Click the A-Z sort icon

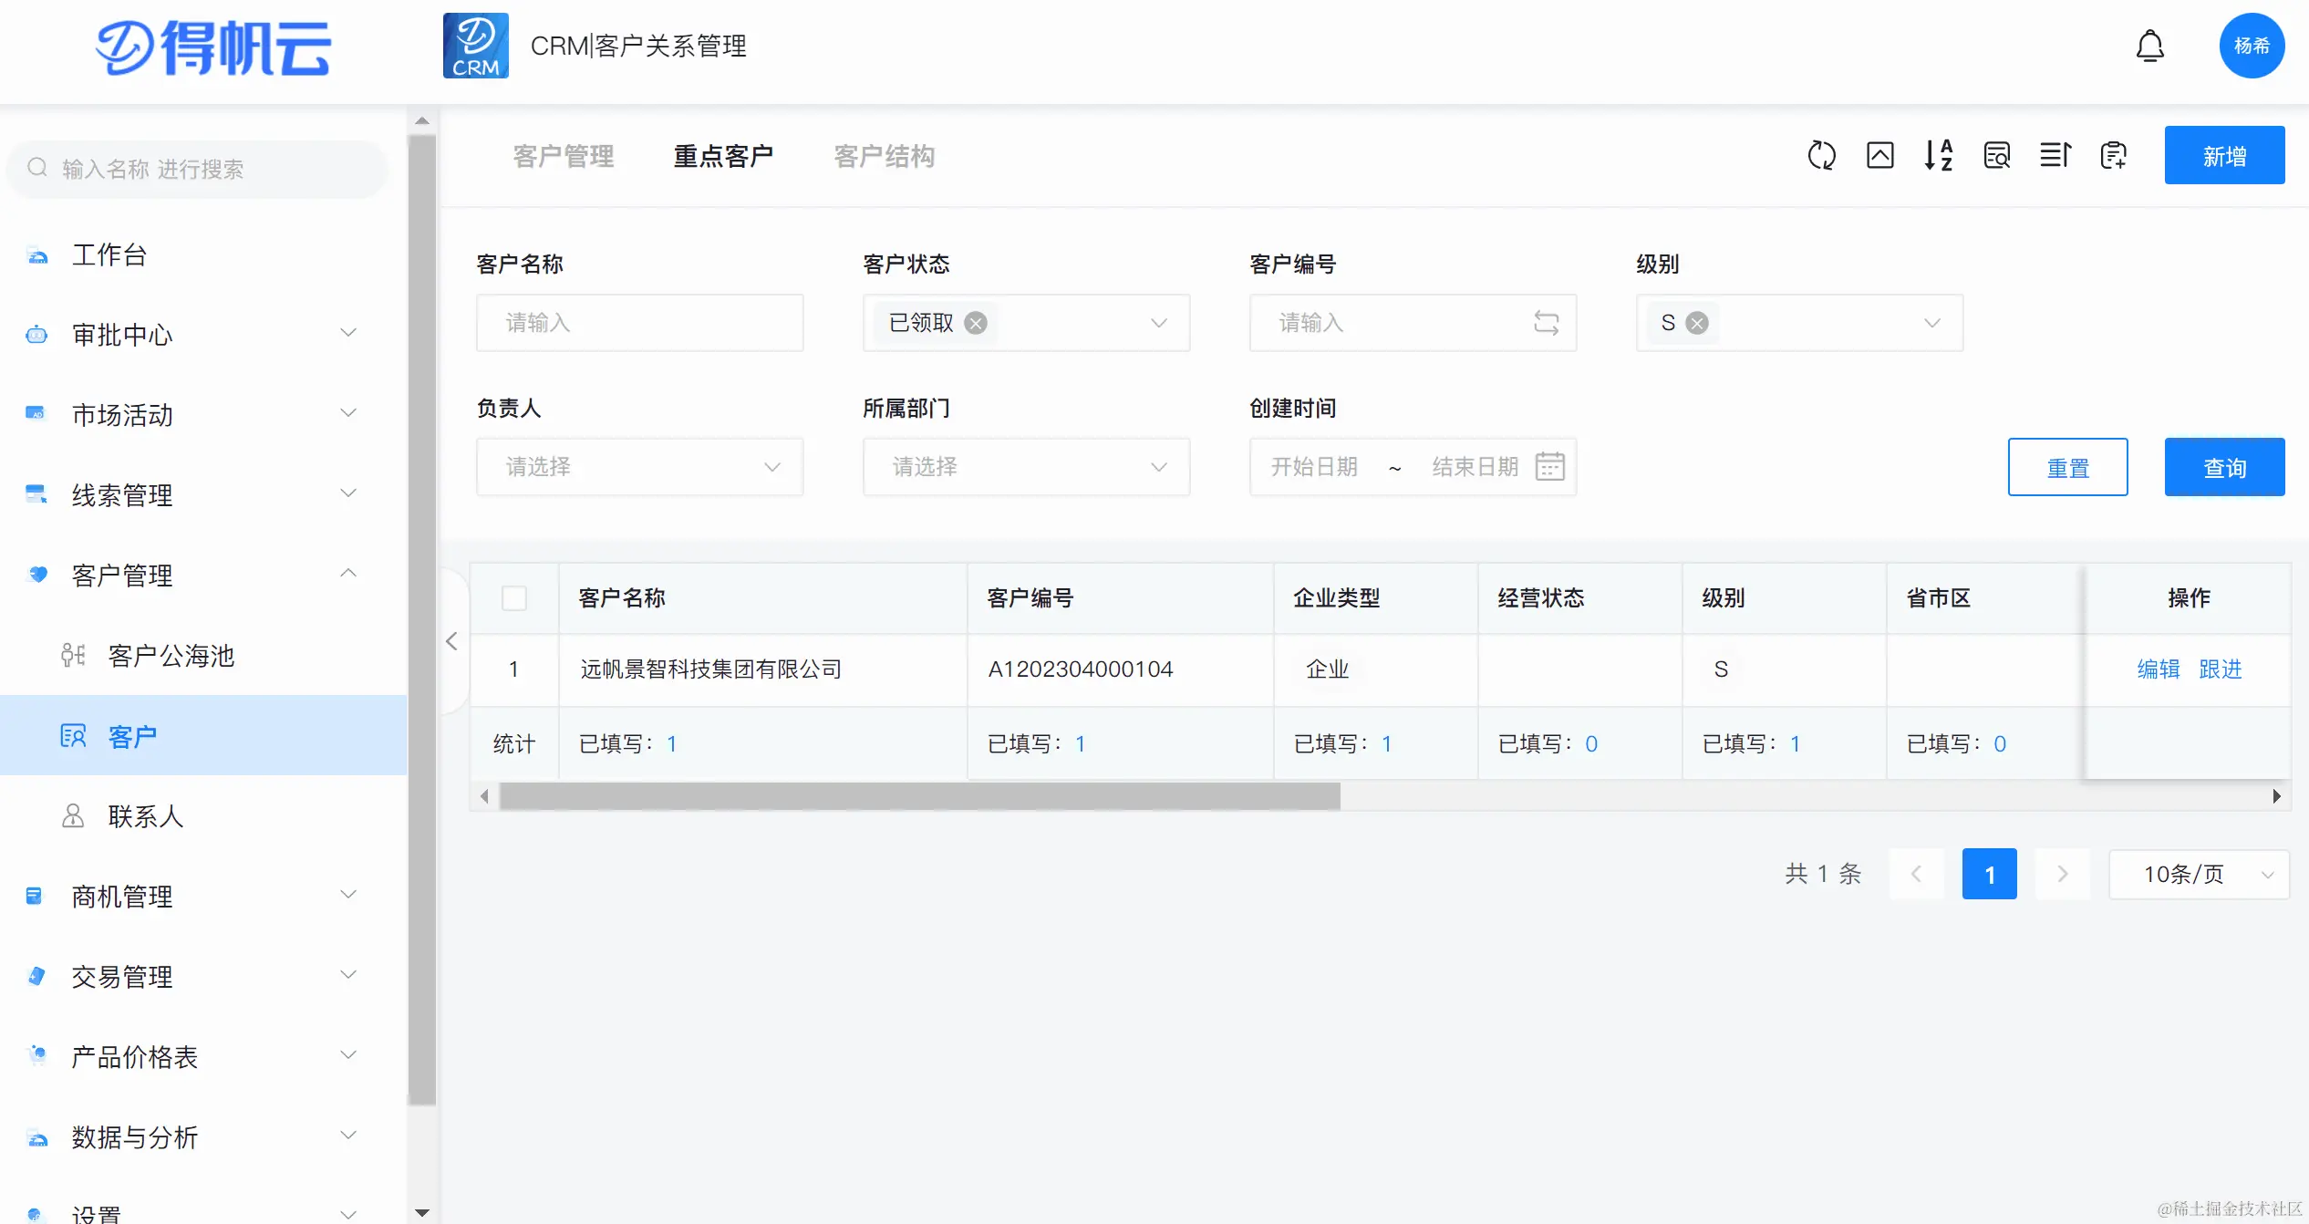1938,156
